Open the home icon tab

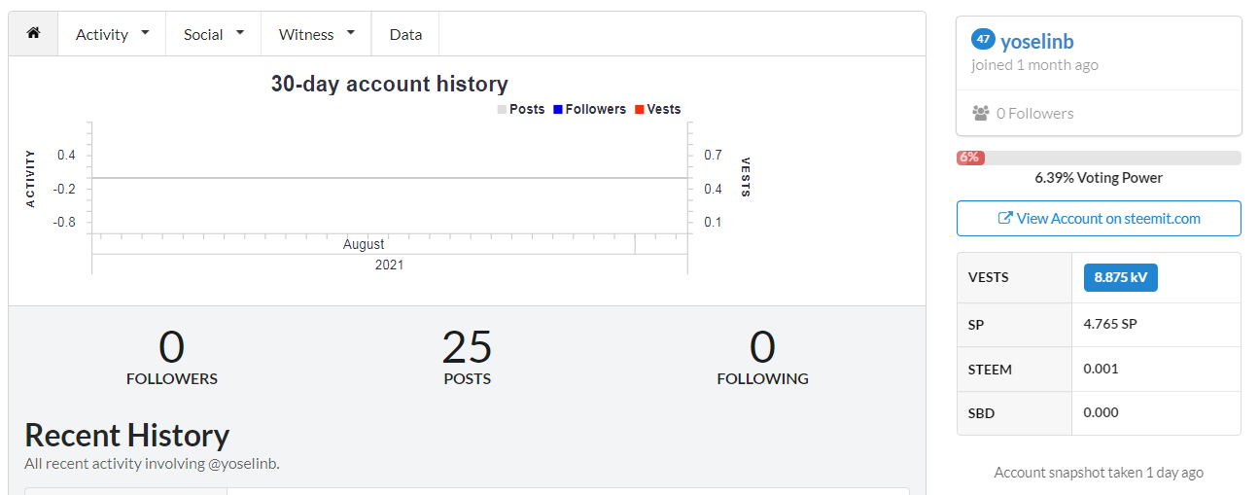[34, 34]
